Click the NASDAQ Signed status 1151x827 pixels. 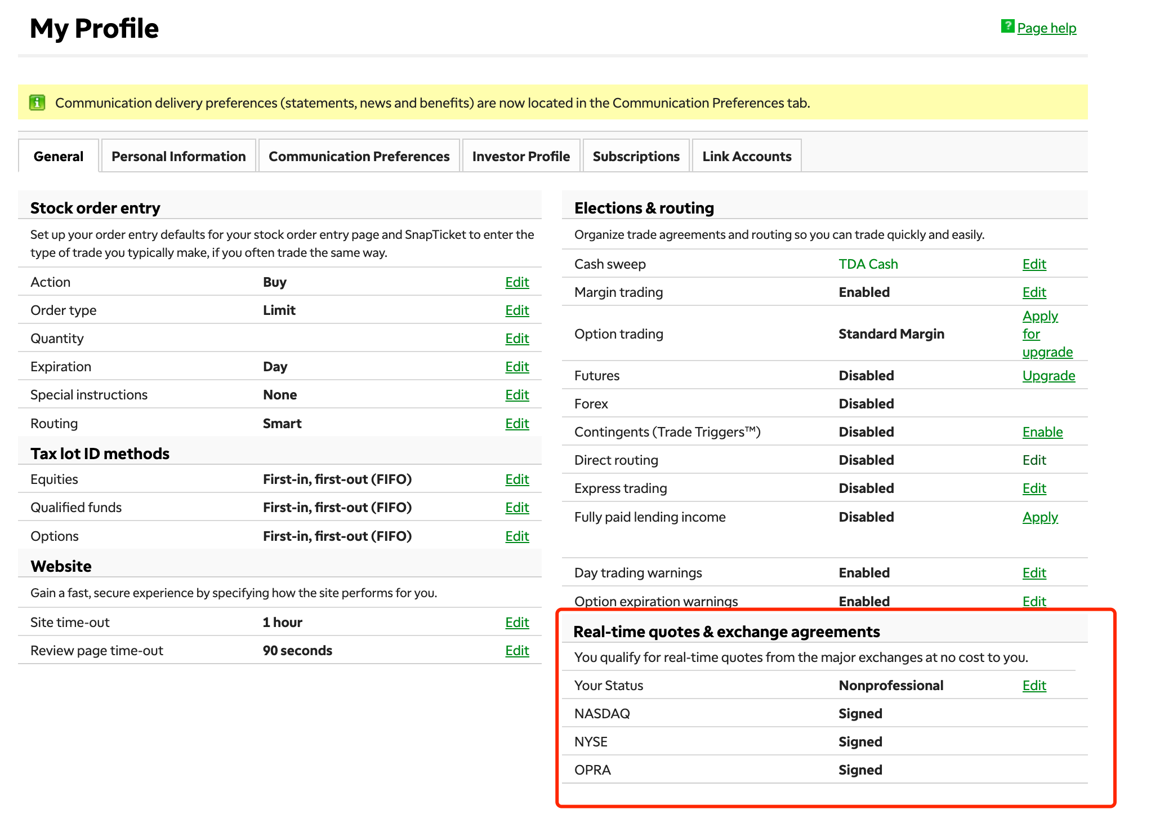coord(860,714)
